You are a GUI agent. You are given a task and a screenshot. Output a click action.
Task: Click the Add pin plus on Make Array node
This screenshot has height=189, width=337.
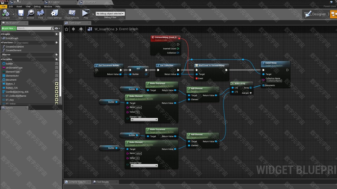click(251, 93)
